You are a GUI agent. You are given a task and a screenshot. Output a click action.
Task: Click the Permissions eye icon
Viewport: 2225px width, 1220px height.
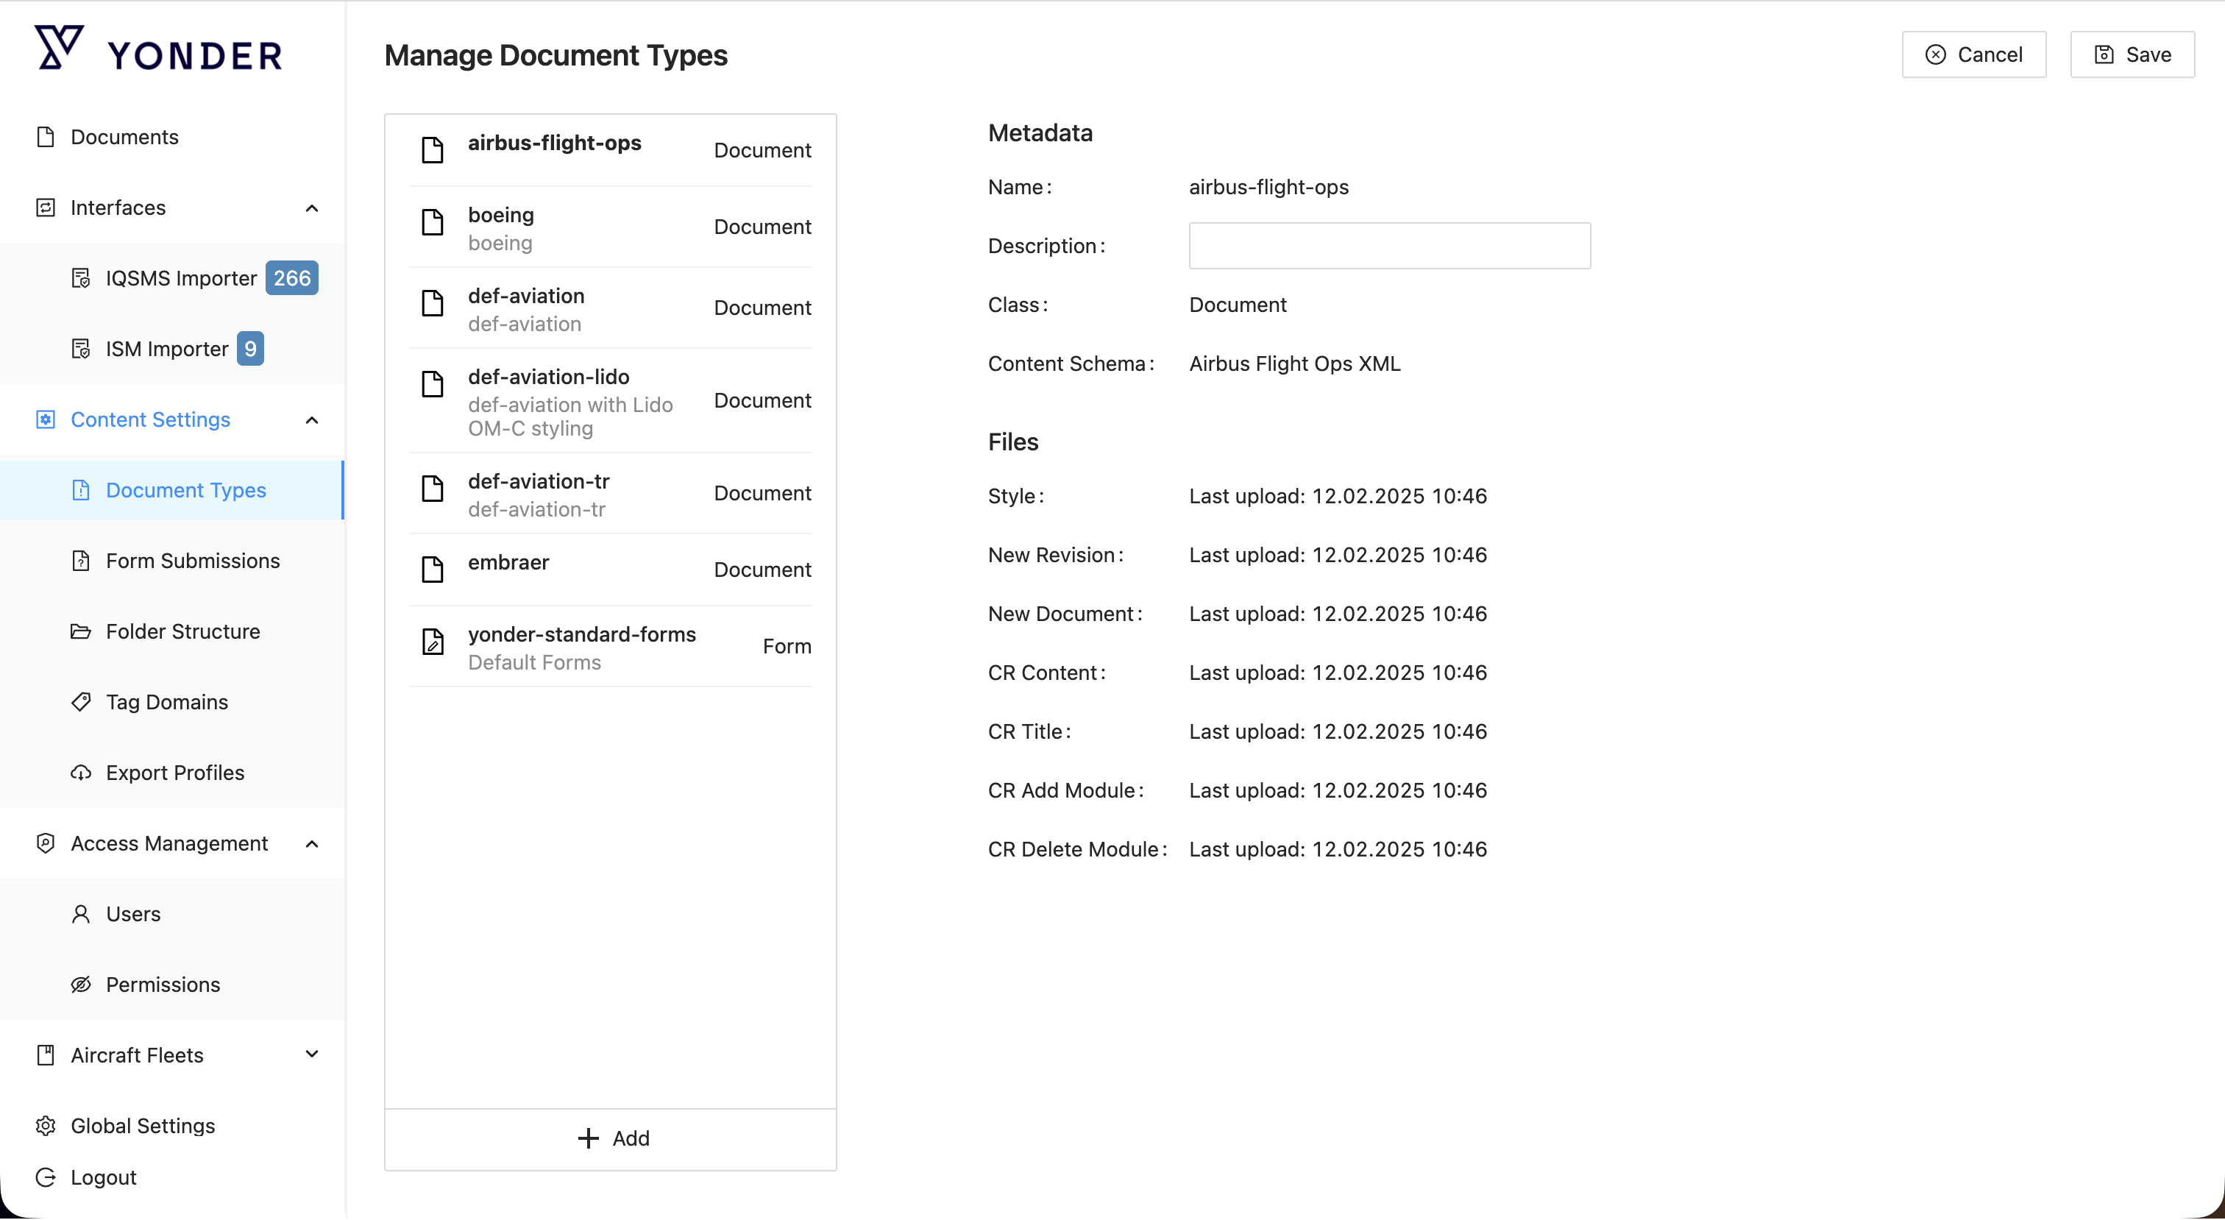tap(80, 984)
